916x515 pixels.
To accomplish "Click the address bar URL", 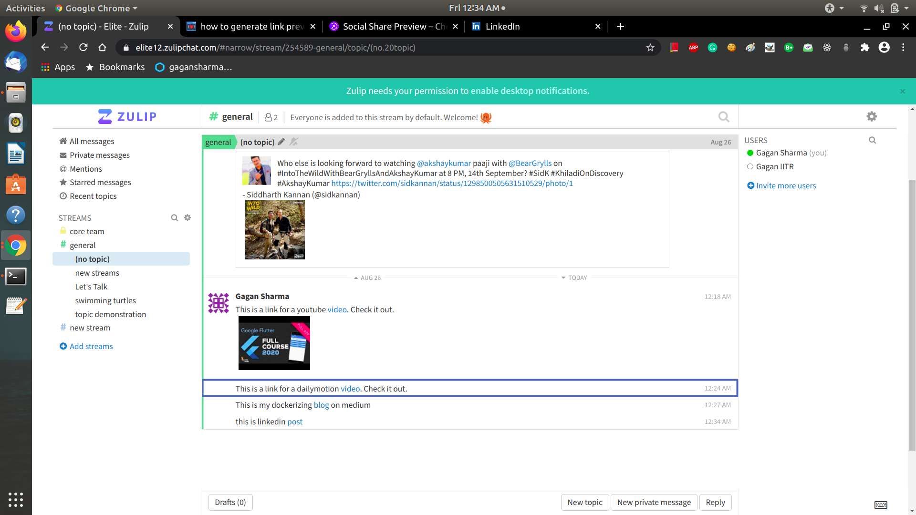I will (x=275, y=47).
